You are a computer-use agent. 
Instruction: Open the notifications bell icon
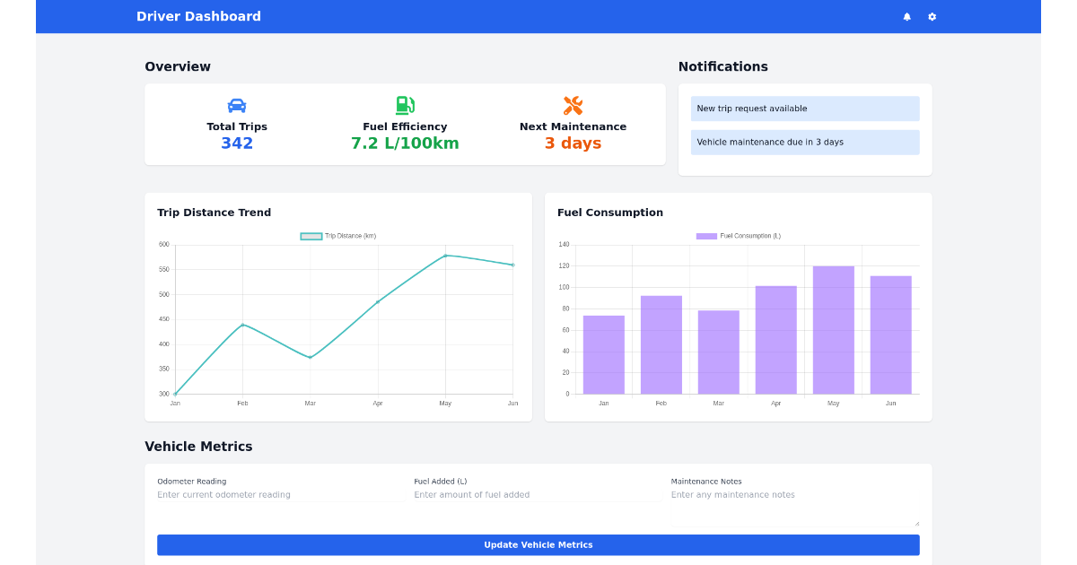(906, 16)
